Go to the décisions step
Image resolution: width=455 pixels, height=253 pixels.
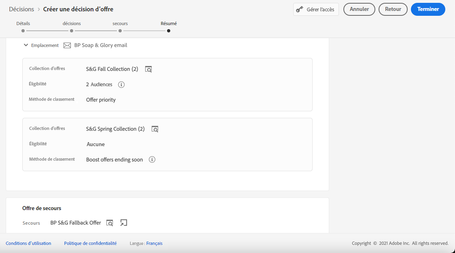72,30
